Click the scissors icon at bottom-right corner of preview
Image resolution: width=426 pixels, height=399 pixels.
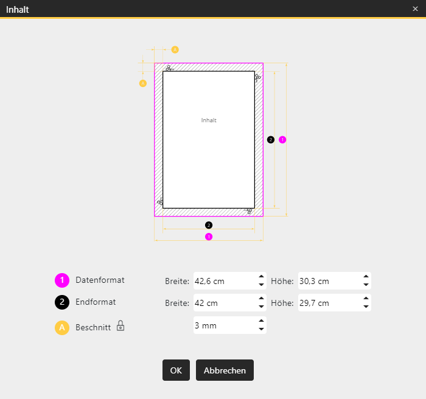(248, 210)
